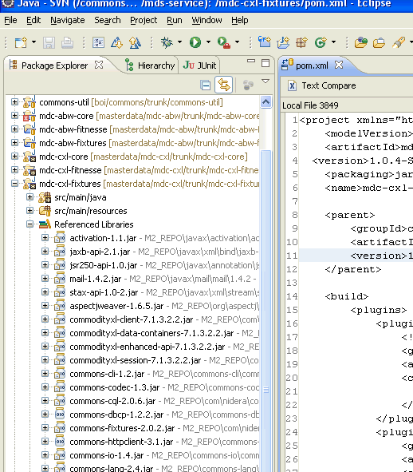Image resolution: width=413 pixels, height=472 pixels.
Task: Open the Help menu
Action: click(239, 20)
